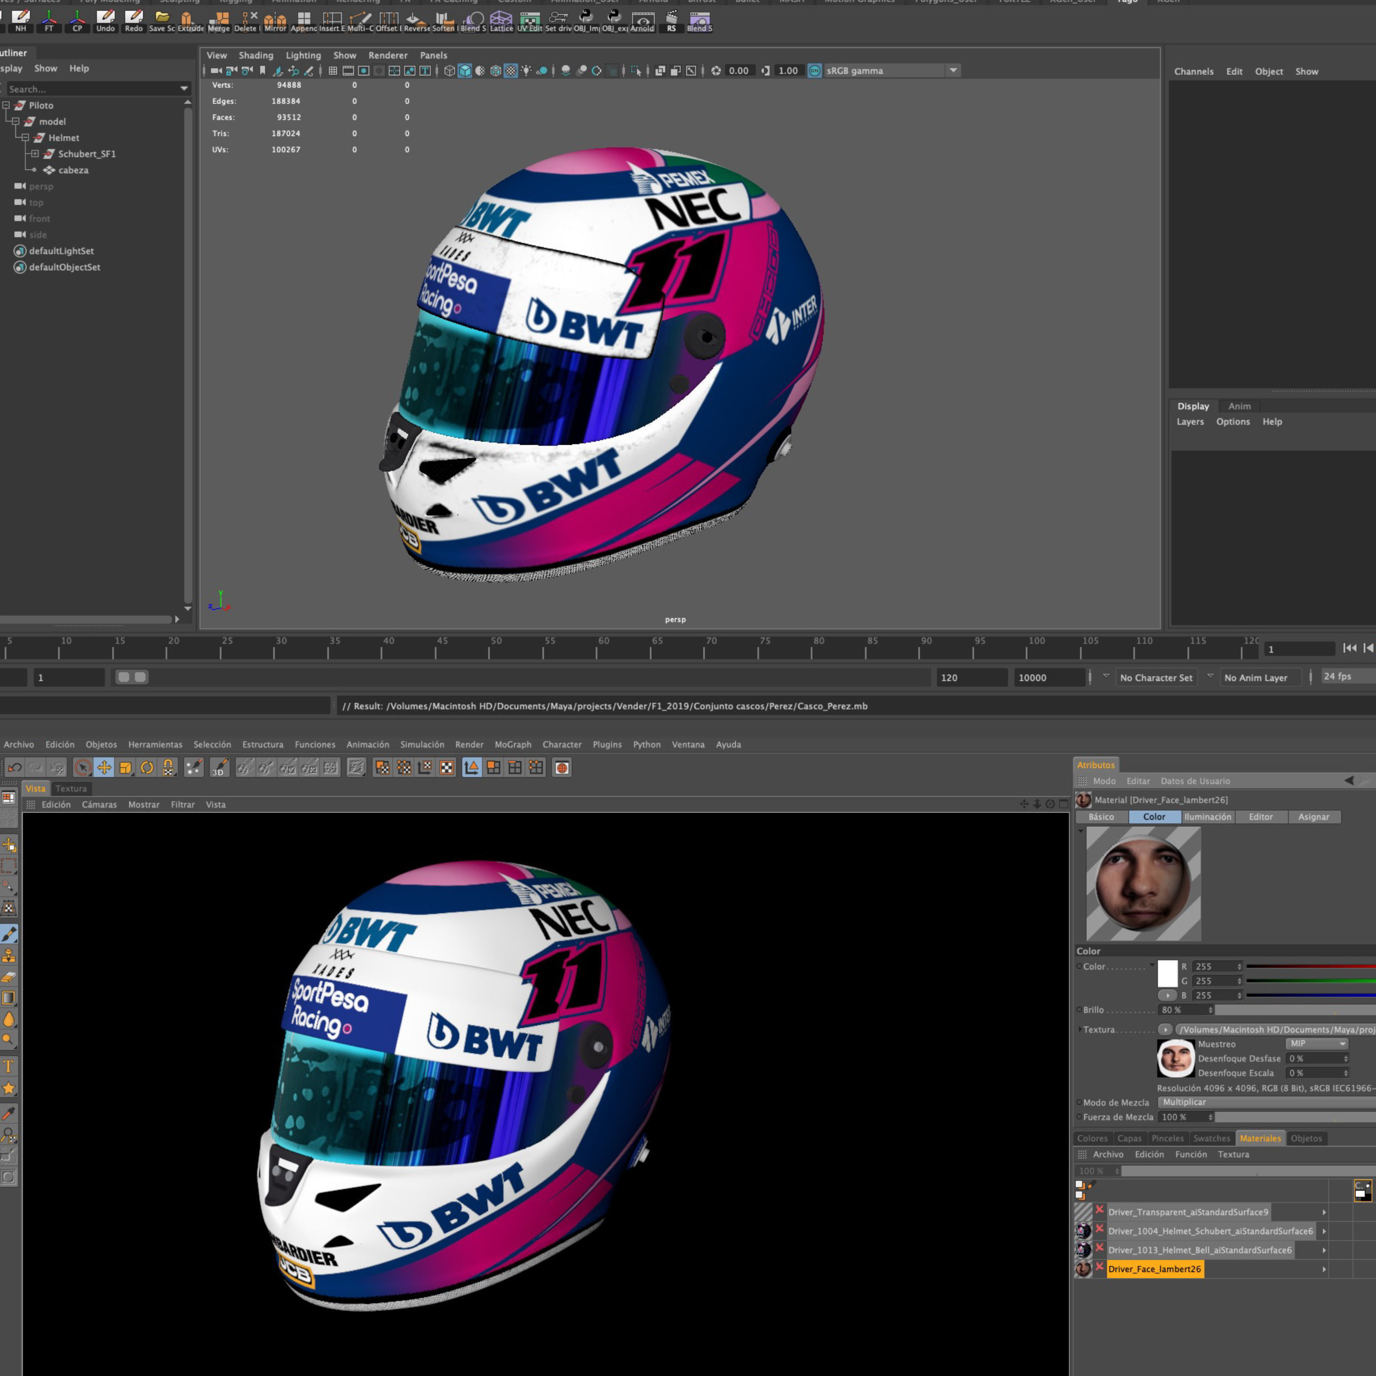The image size is (1376, 1376).
Task: Click the go-to-start playback button
Action: point(1350,647)
